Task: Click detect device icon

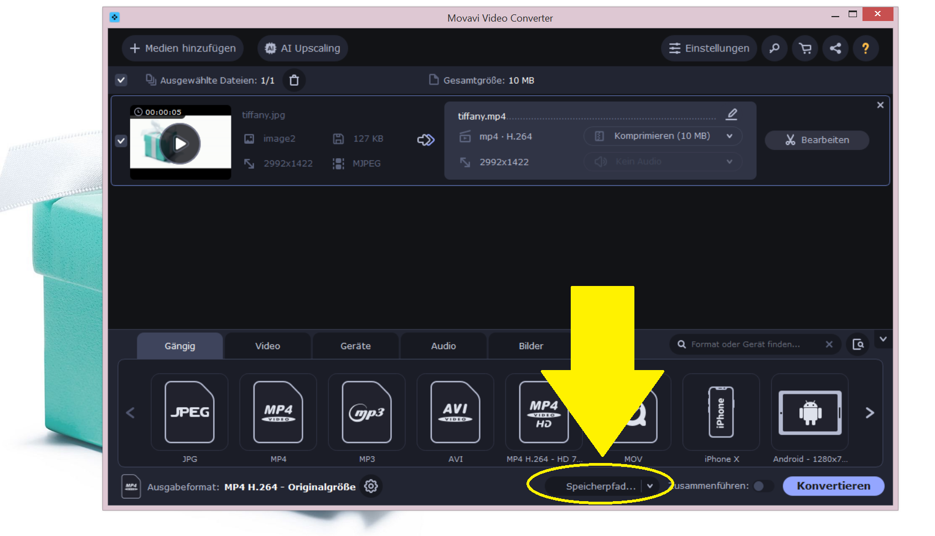Action: [858, 344]
